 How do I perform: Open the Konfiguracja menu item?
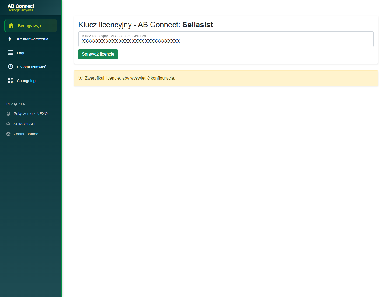(31, 25)
